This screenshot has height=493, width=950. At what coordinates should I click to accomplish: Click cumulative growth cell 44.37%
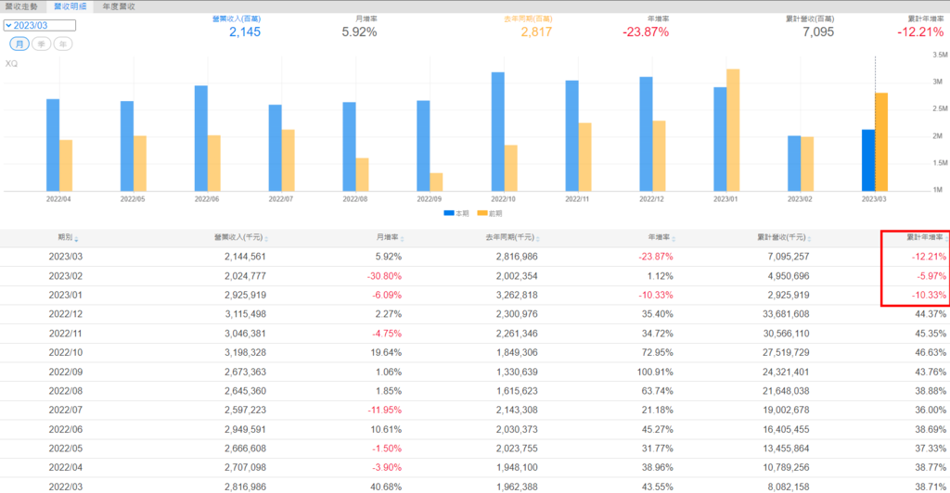[931, 314]
